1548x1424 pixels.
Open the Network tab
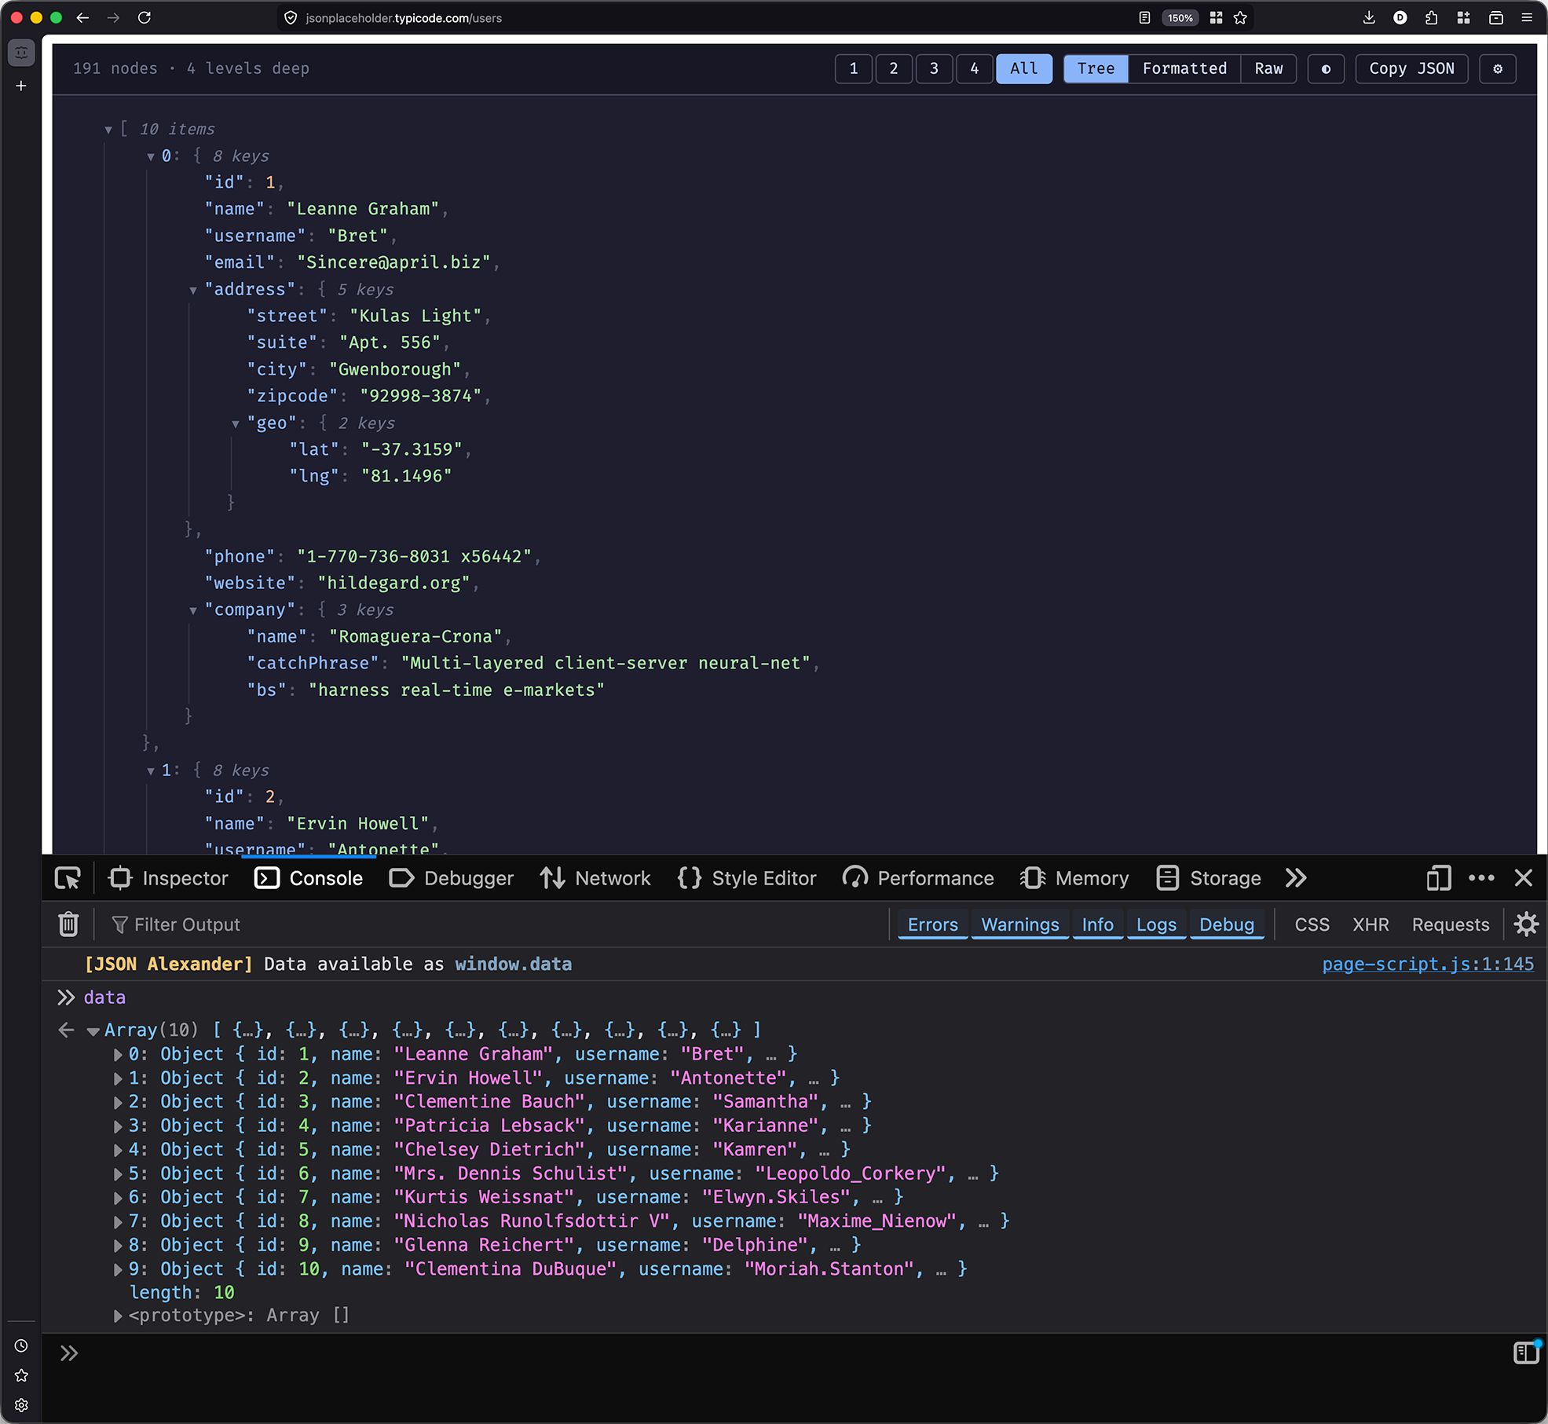click(x=595, y=878)
